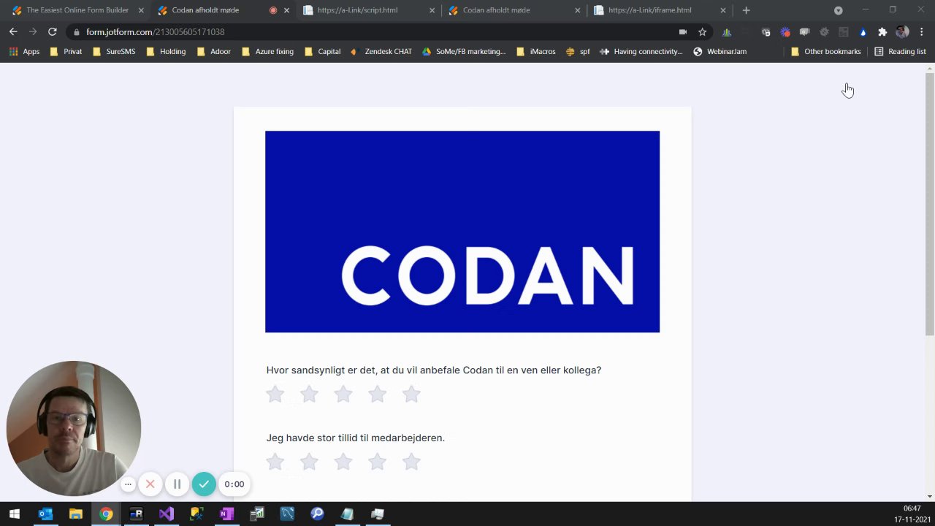Screen dimensions: 935x526
Task: Open the Extensions puzzle piece menu
Action: (x=882, y=32)
